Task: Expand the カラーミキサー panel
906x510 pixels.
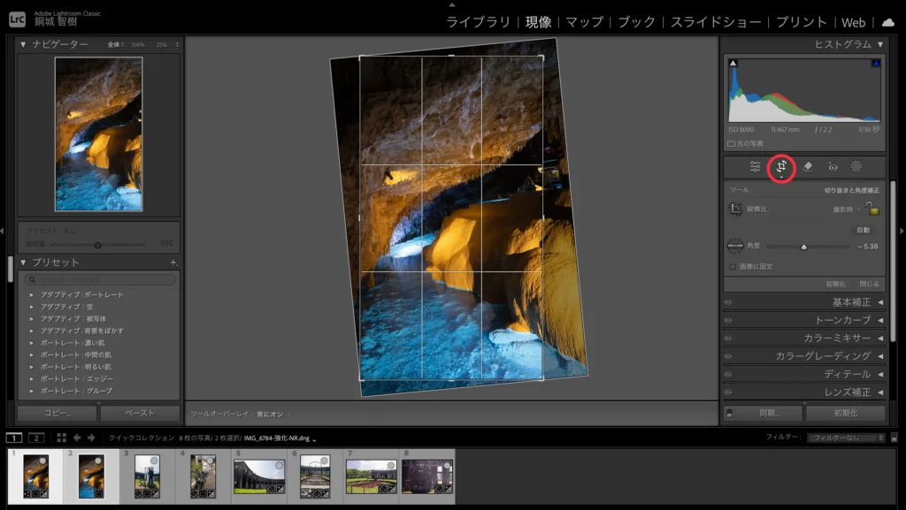Action: click(880, 339)
